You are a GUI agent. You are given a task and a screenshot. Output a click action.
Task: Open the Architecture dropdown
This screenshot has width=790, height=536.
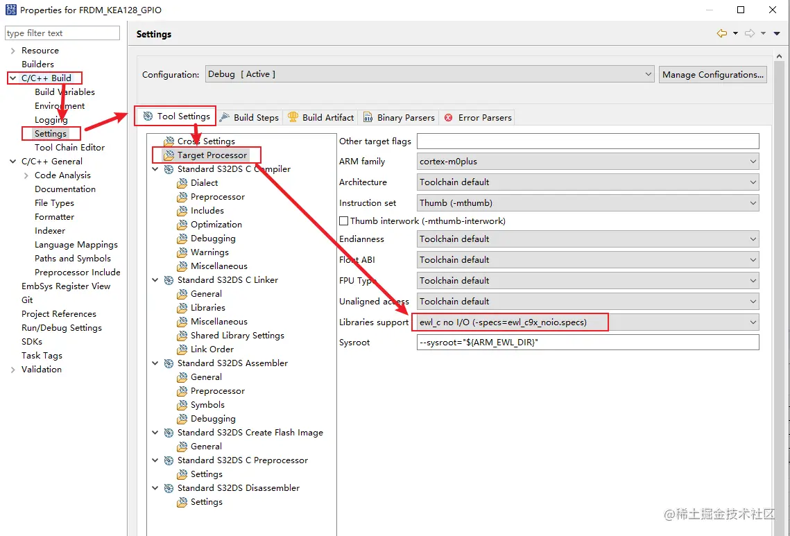coord(587,182)
